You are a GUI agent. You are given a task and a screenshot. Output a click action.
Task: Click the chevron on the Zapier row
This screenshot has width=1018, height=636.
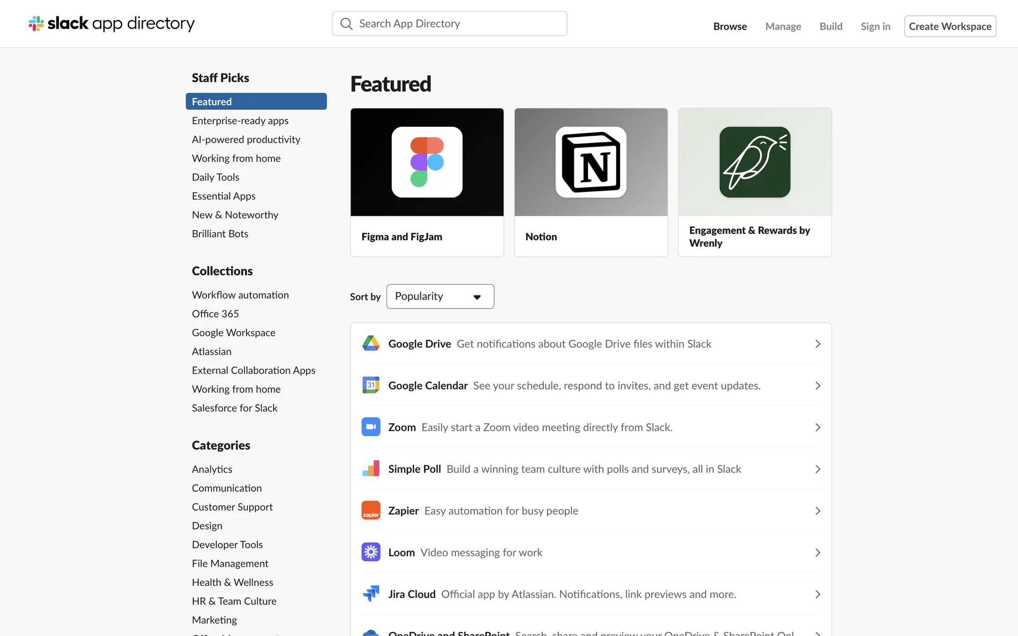pyautogui.click(x=817, y=511)
